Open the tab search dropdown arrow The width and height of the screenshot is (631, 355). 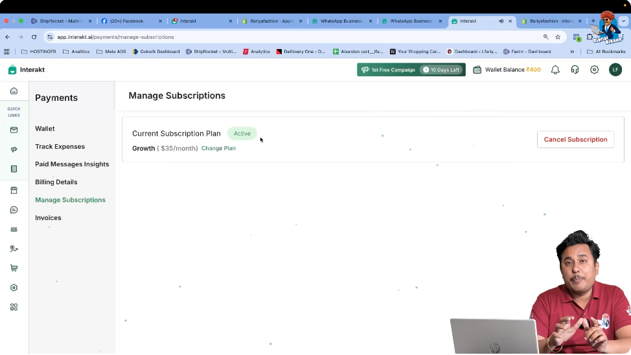point(624,21)
